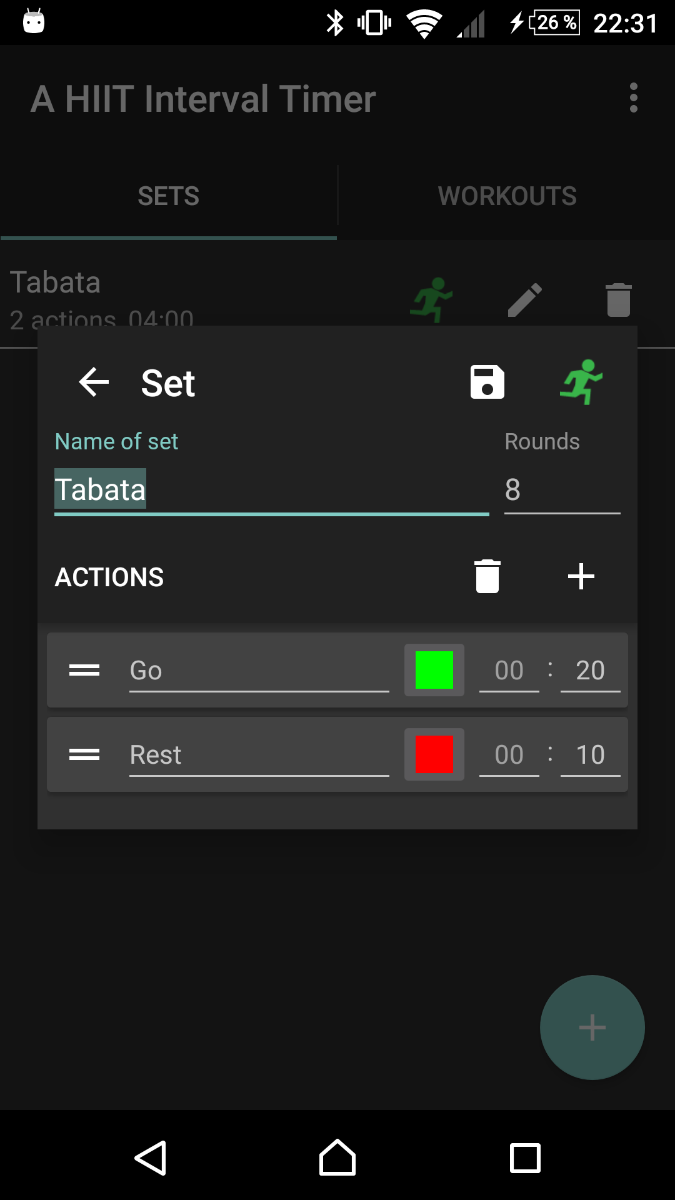Screen dimensions: 675x1200
Task: Save the set with floppy disk icon
Action: coord(487,382)
